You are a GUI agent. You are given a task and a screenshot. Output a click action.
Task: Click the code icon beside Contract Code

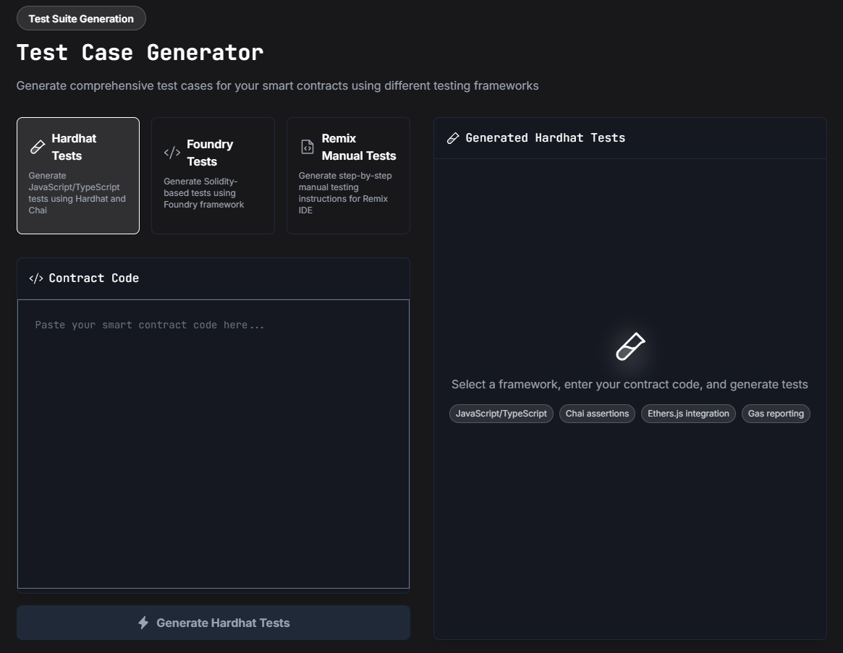click(36, 278)
